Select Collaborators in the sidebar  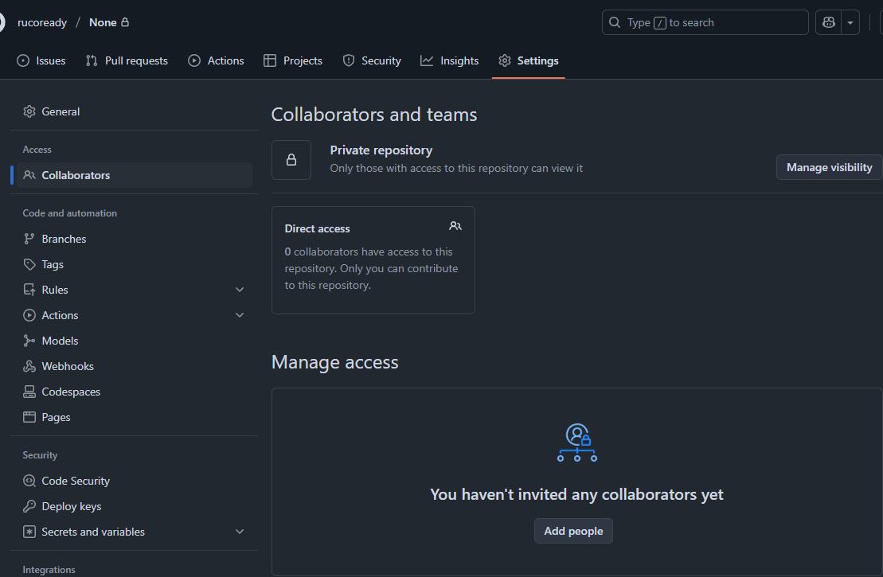pyautogui.click(x=134, y=175)
